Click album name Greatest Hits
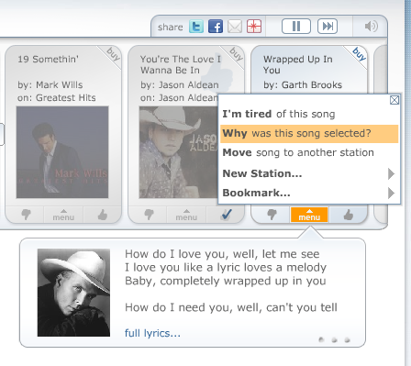This screenshot has width=411, height=366. [66, 97]
